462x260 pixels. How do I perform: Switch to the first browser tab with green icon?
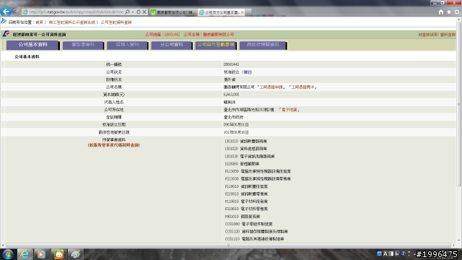(173, 12)
